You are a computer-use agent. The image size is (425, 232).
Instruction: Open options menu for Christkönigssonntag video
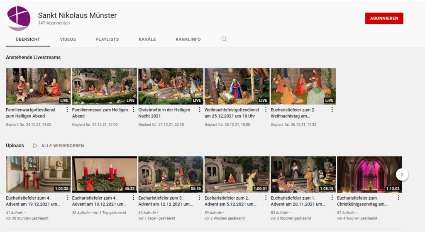click(398, 198)
